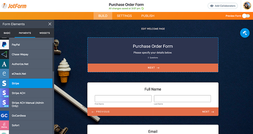
Task: Click Add Collaborators button
Action: pyautogui.click(x=223, y=6)
